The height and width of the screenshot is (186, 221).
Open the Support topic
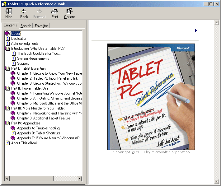(x=23, y=63)
